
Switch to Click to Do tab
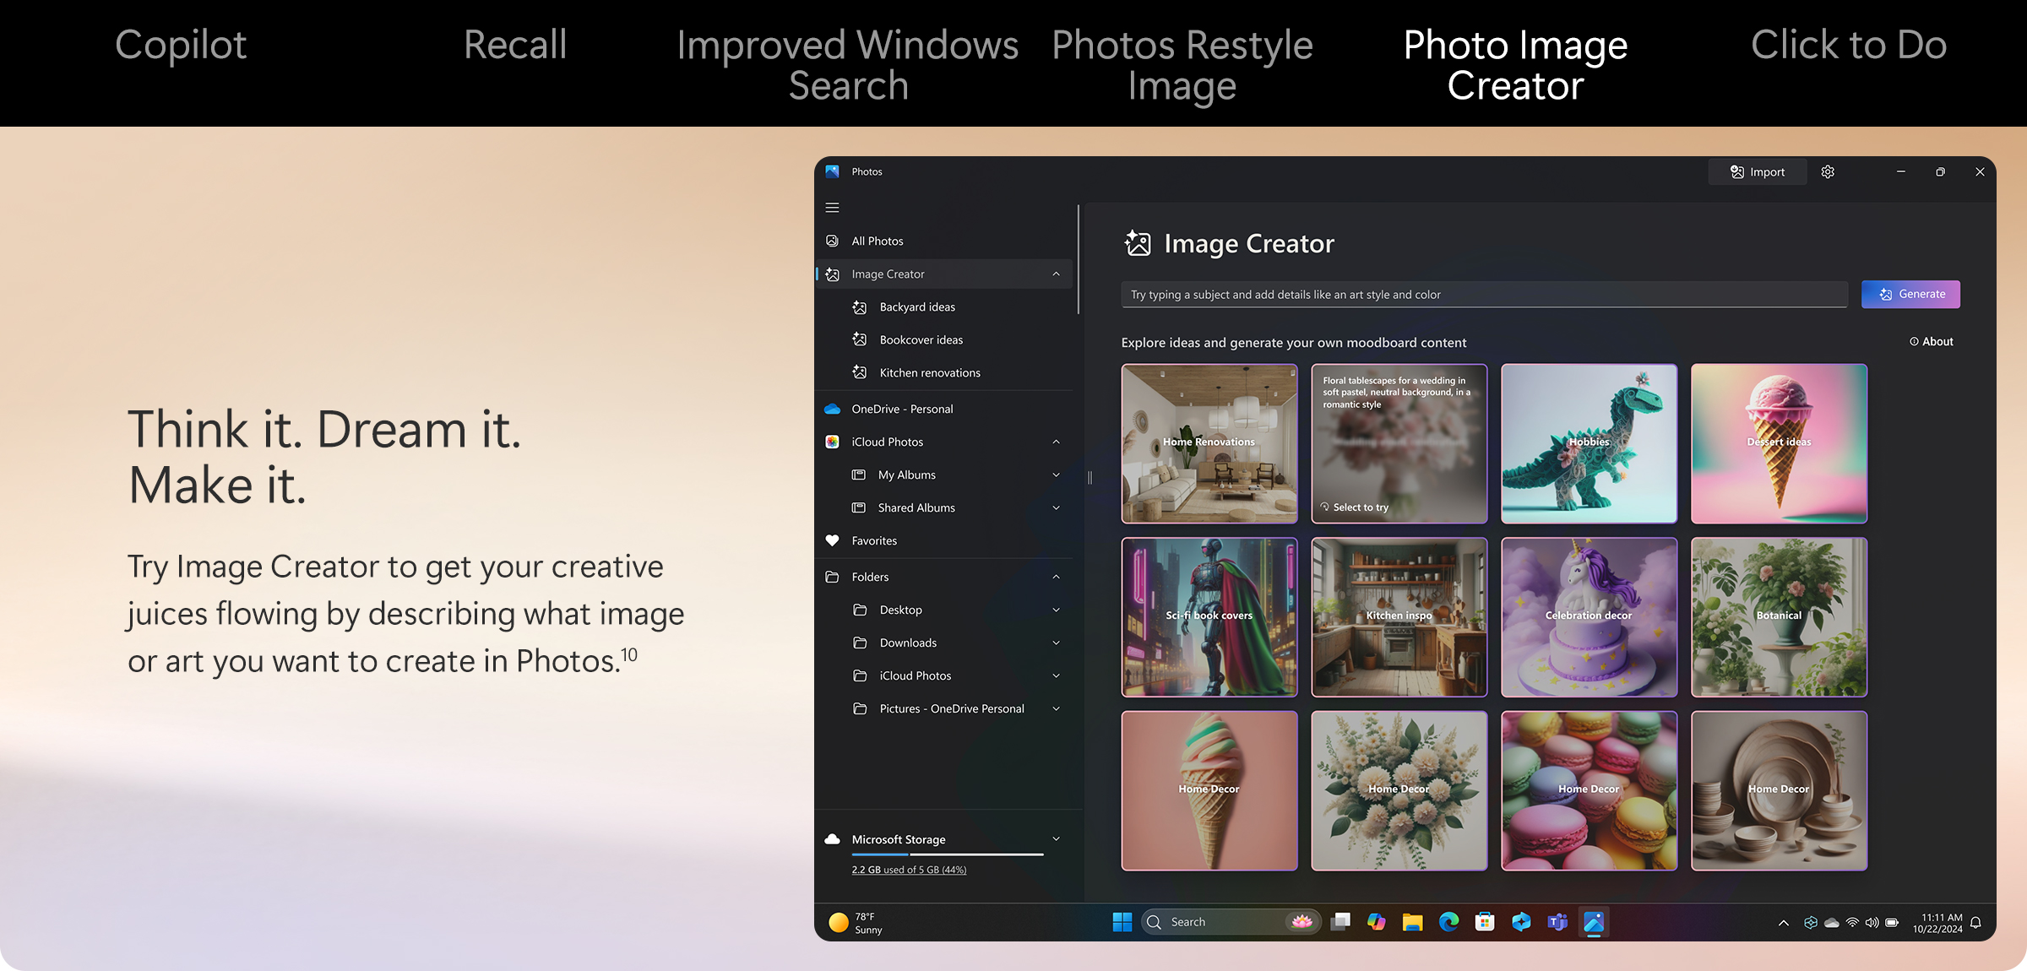(1849, 45)
